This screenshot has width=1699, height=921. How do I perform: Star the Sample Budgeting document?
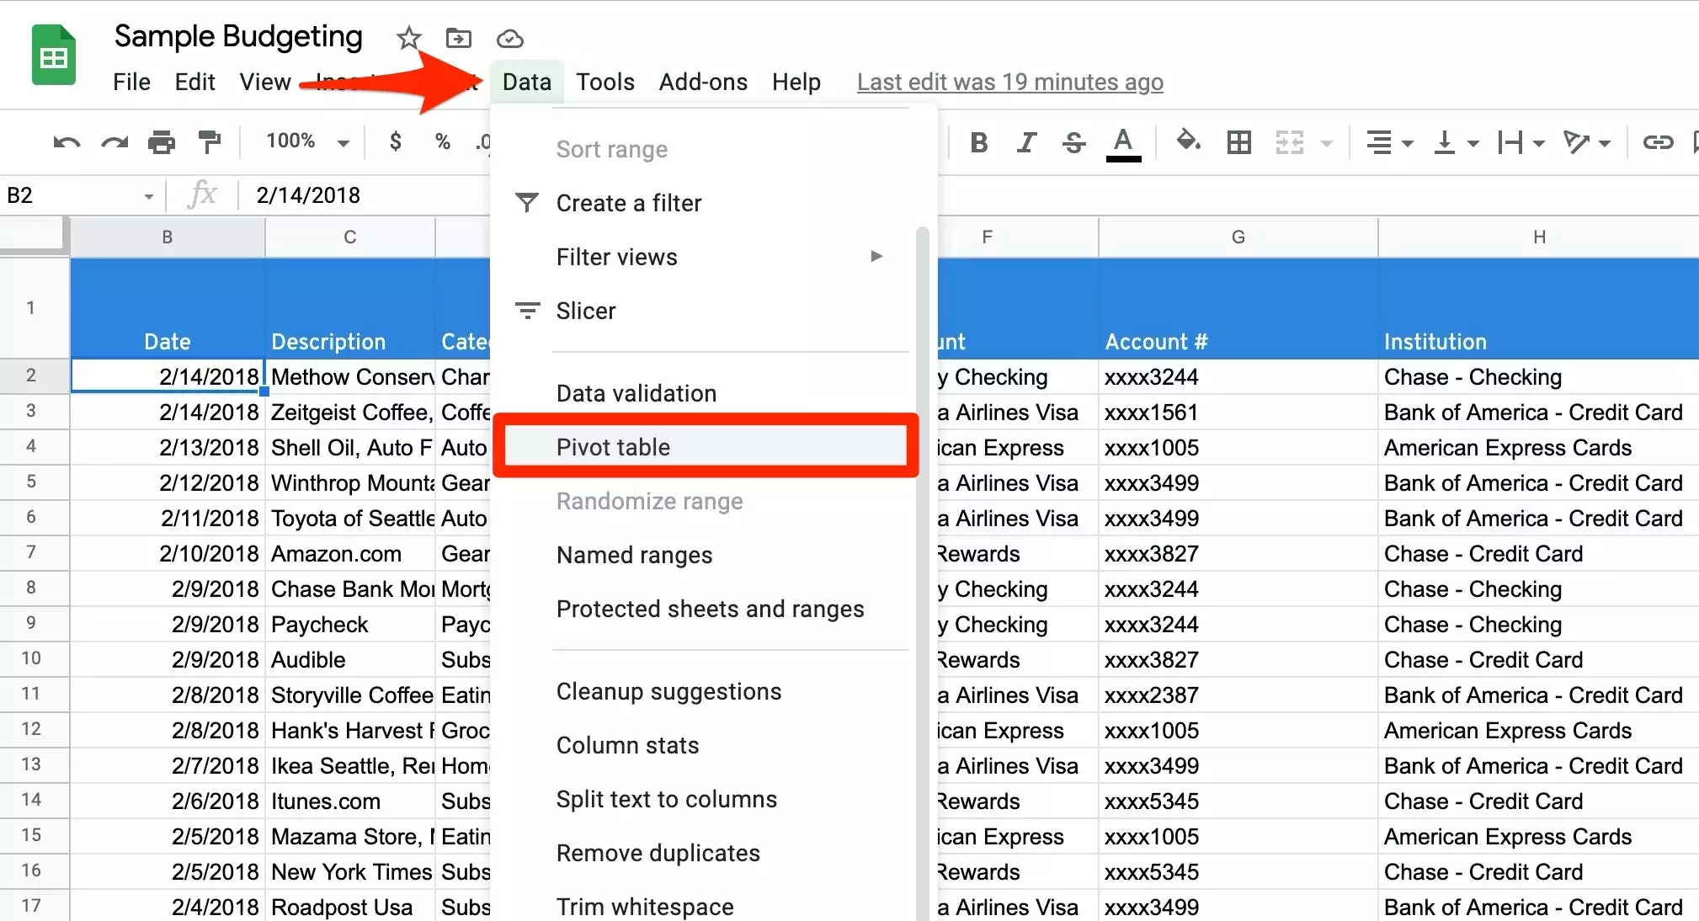408,38
